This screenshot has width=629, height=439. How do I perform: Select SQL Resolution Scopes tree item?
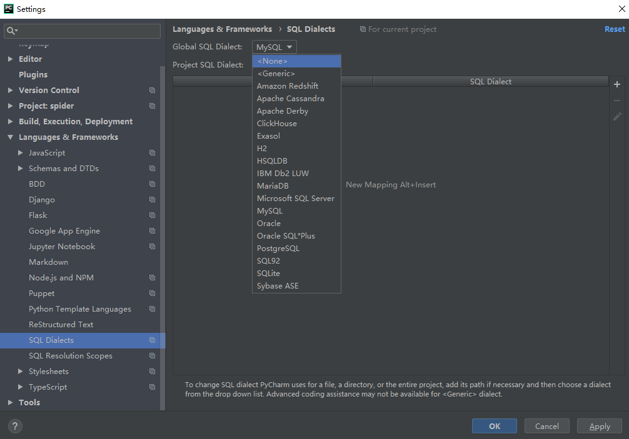coord(71,356)
